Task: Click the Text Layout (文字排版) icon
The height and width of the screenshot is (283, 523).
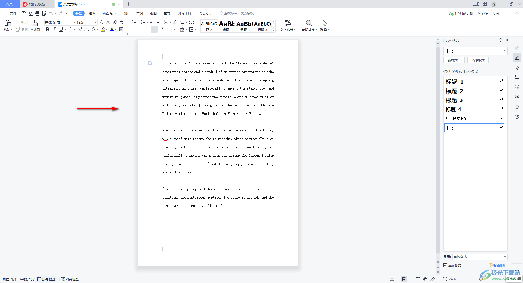Action: pyautogui.click(x=287, y=23)
